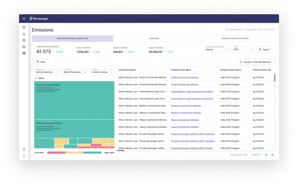This screenshot has height=184, width=298.
Task: Open settings gear in sidebar
Action: pos(24,149)
